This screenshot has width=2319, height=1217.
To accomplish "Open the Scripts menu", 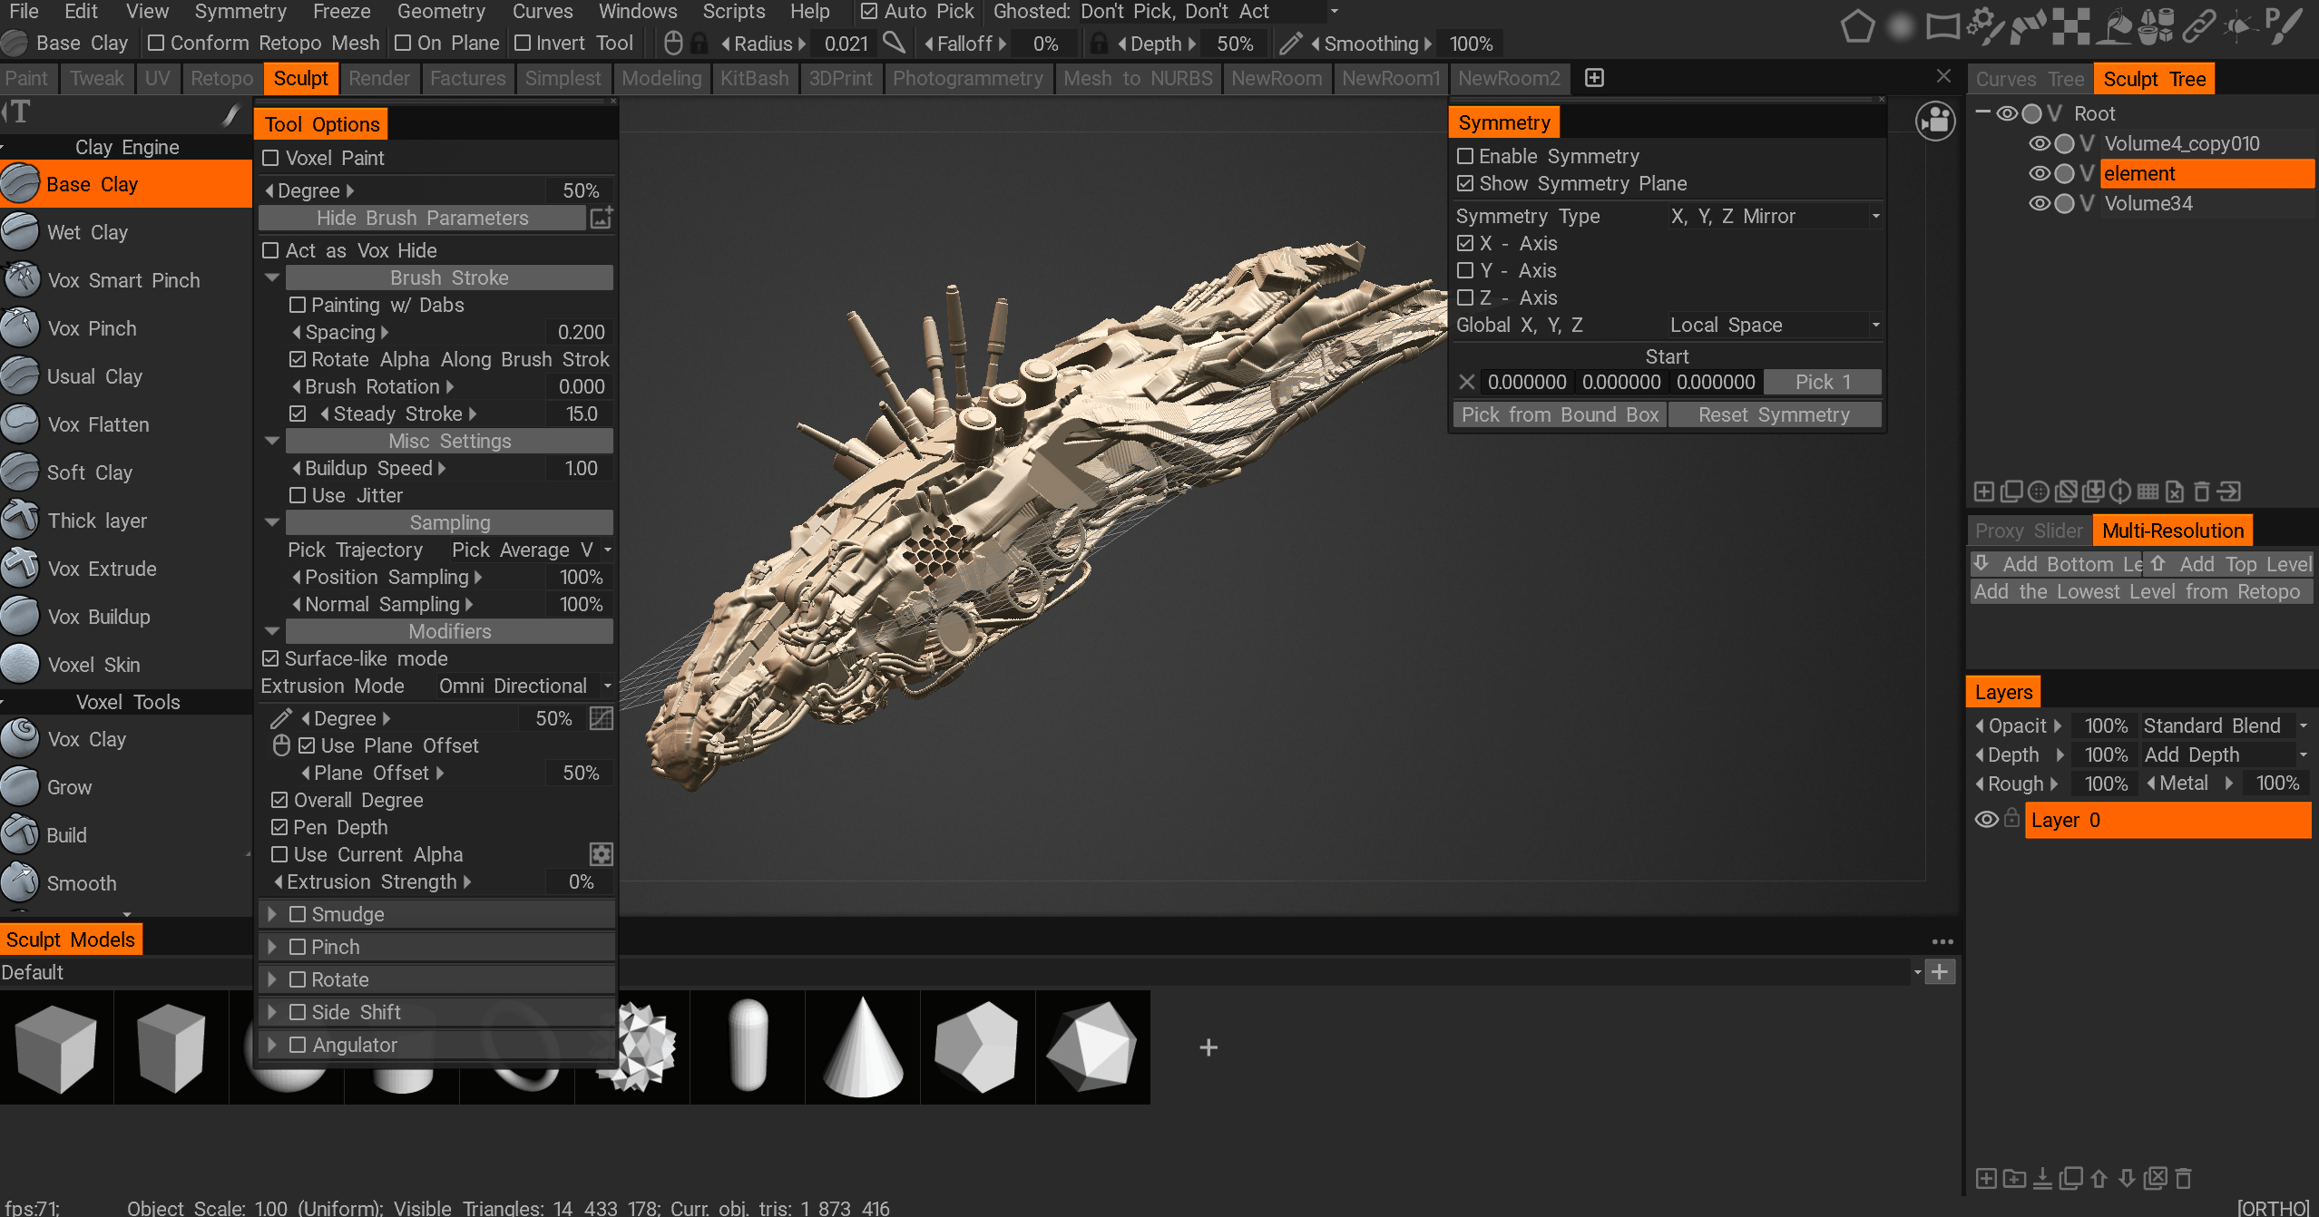I will click(x=733, y=12).
